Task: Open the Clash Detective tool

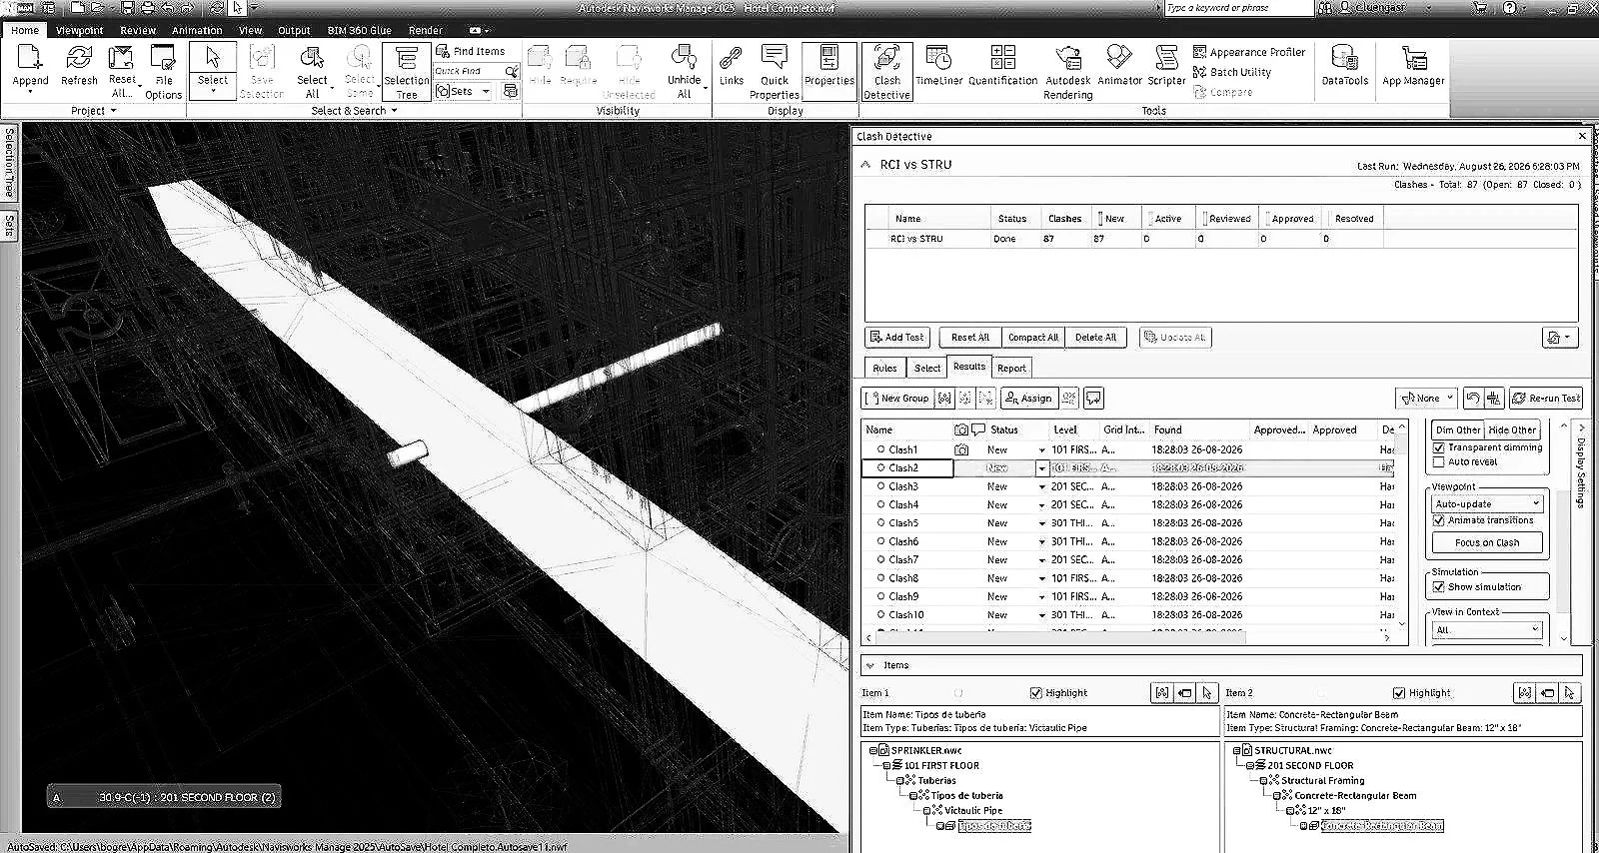Action: click(886, 71)
